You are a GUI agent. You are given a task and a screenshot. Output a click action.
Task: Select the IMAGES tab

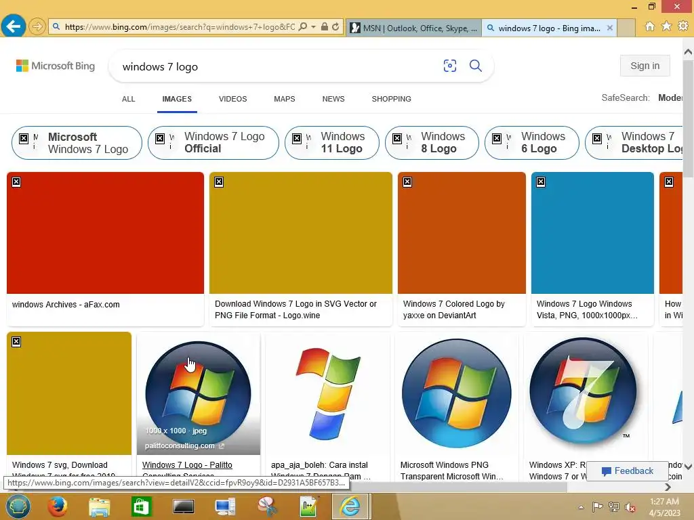pos(177,99)
